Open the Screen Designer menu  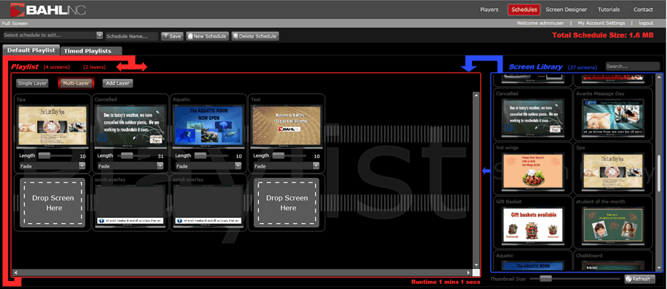tap(566, 10)
